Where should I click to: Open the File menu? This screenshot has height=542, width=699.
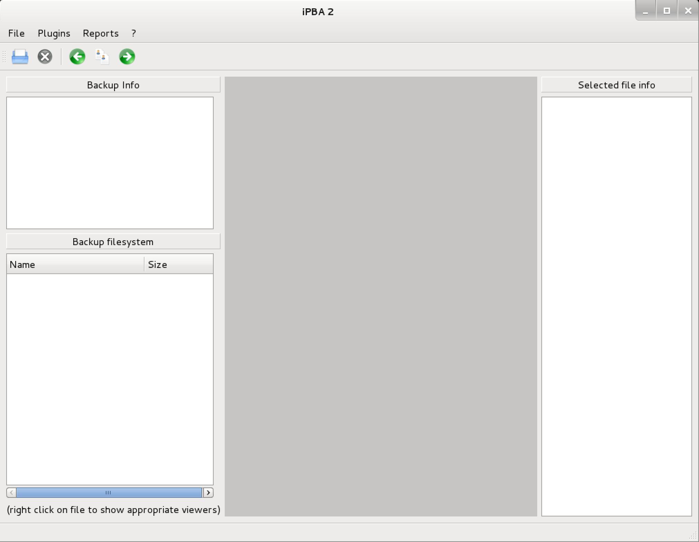(x=16, y=33)
